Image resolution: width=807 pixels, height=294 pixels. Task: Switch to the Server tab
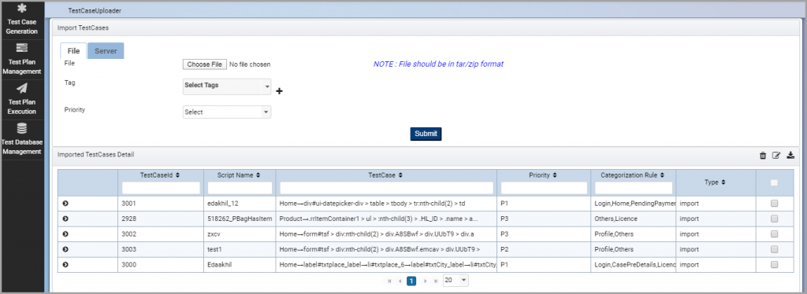[106, 51]
